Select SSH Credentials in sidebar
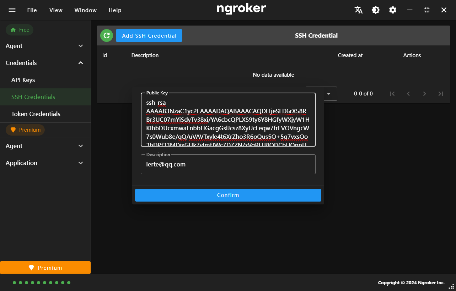Image resolution: width=456 pixels, height=291 pixels. 45,97
